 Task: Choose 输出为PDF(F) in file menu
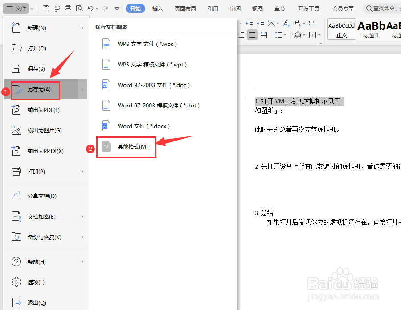(46, 110)
